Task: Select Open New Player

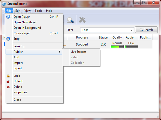Action: (34, 22)
